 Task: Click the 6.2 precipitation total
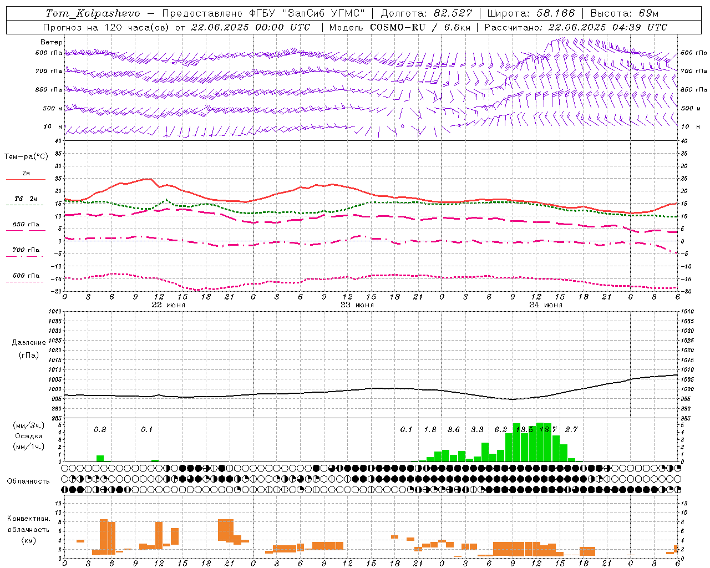pyautogui.click(x=501, y=429)
